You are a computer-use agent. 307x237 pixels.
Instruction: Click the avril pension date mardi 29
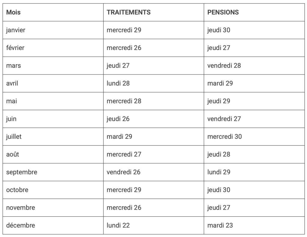[x=220, y=83]
